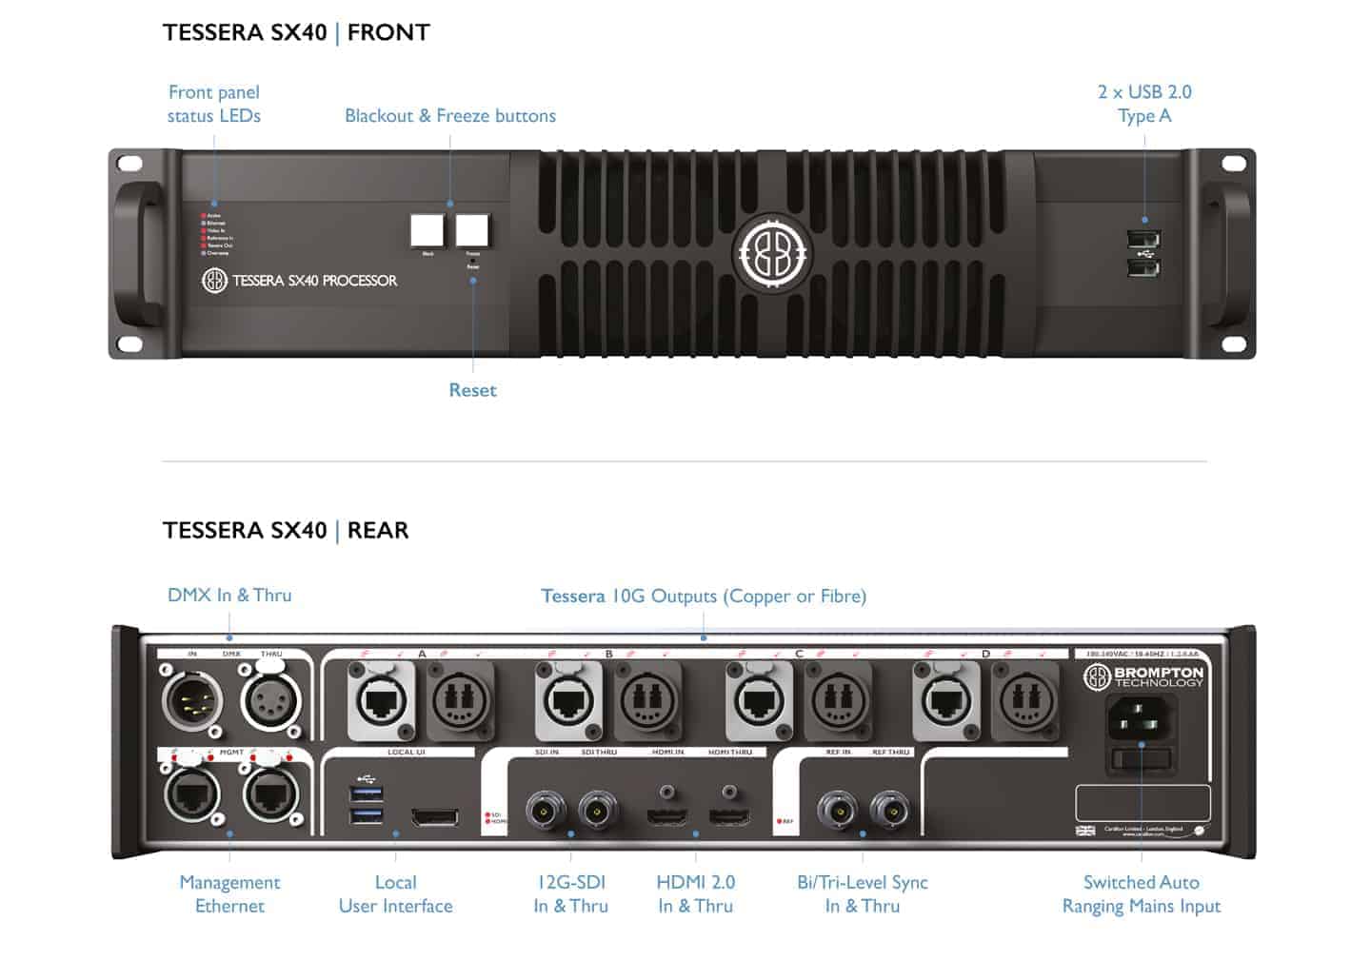Click the HDMI IN port
This screenshot has width=1371, height=979.
(x=668, y=816)
